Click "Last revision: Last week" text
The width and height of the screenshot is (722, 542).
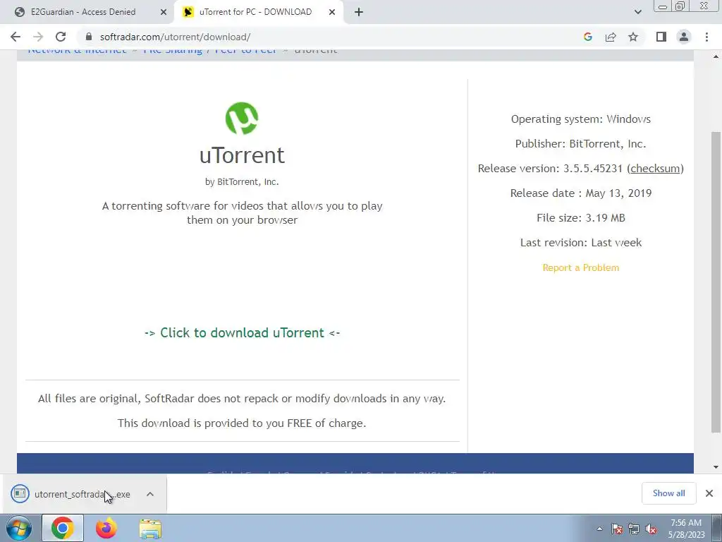point(581,243)
